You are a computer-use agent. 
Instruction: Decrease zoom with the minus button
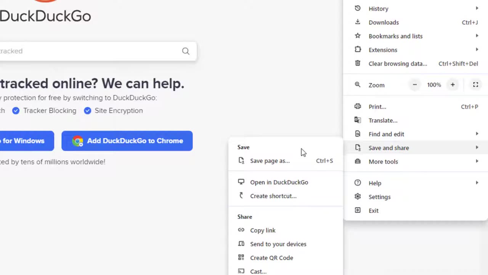tap(414, 85)
